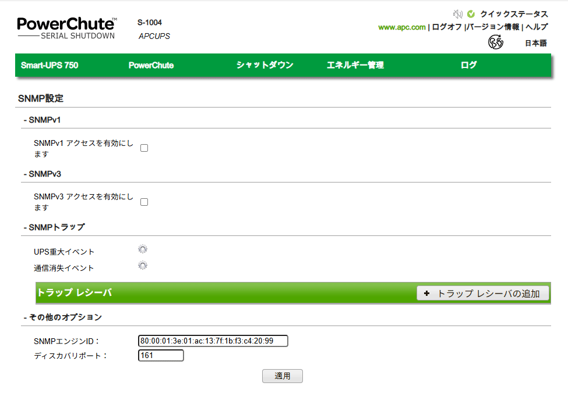Open the ヘルプ link
Screen dimensions: 568x397
pos(537,27)
